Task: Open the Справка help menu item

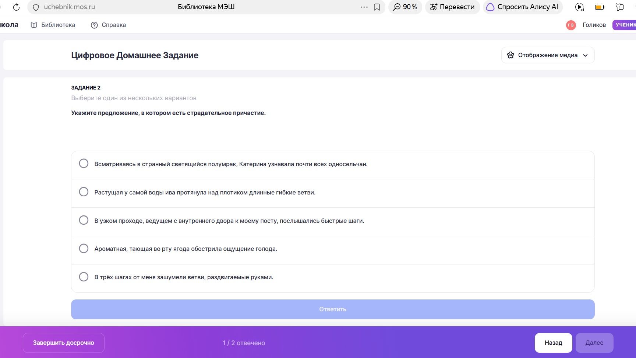Action: (x=108, y=25)
